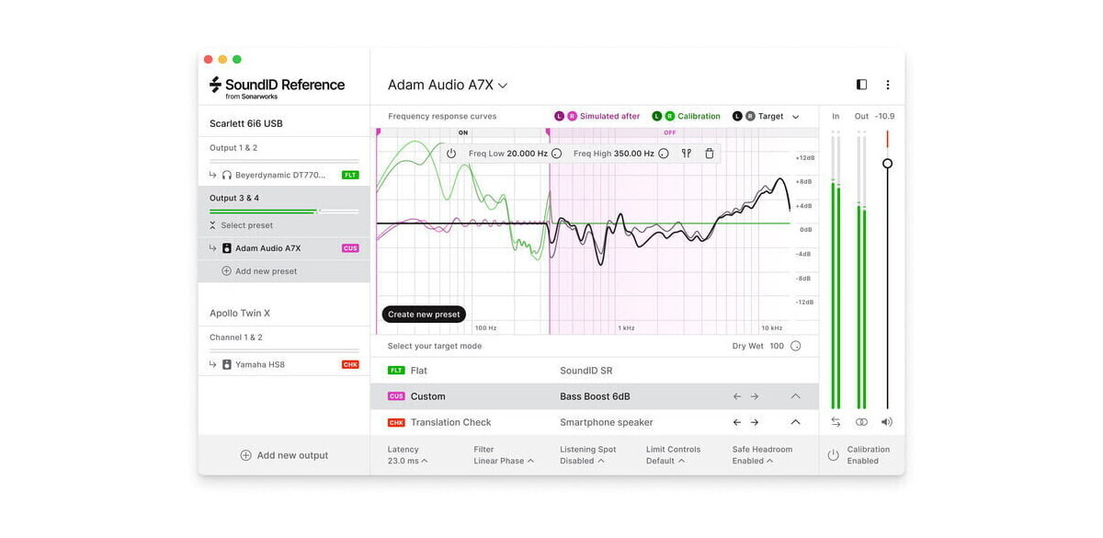
Task: Go to next Translation Check preset
Action: pyautogui.click(x=755, y=422)
